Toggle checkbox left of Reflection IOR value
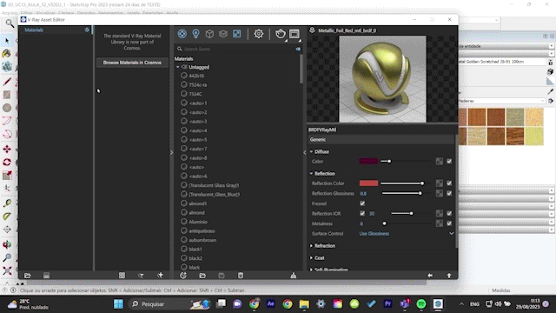The image size is (556, 313). pos(362,214)
